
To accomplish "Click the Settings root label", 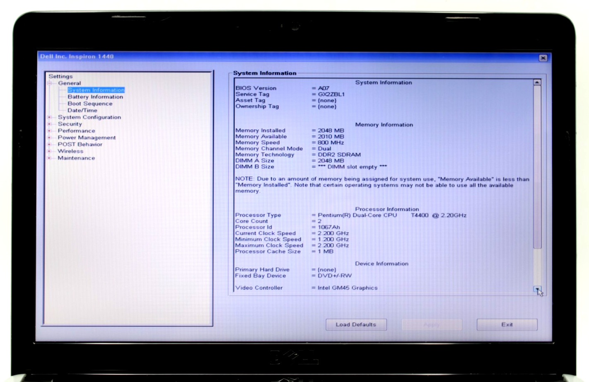I will [60, 76].
